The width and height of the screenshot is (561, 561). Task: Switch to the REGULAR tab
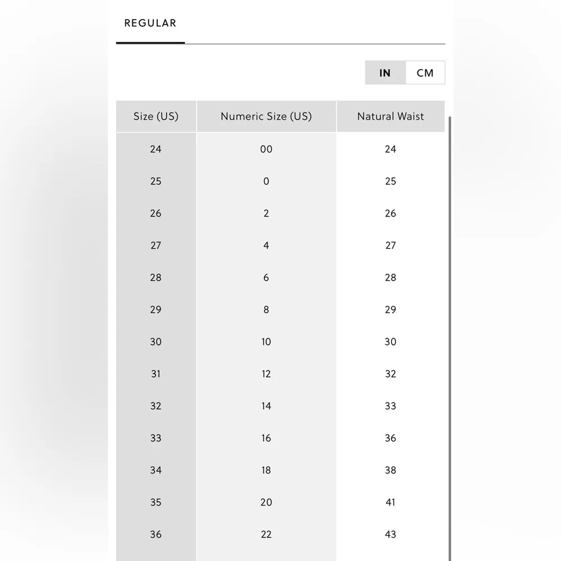pyautogui.click(x=150, y=24)
